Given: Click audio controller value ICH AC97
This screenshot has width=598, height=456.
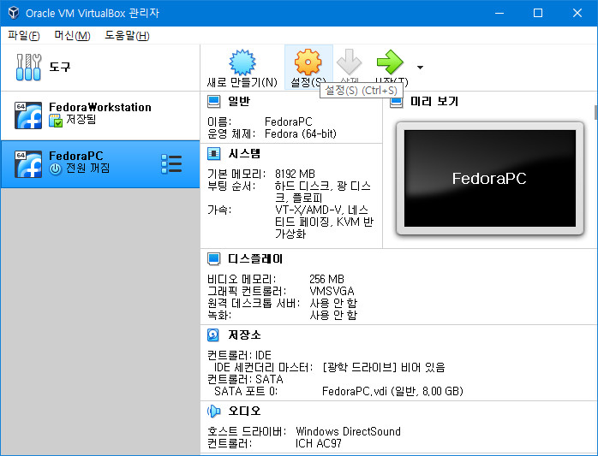Looking at the screenshot, I should 319,444.
